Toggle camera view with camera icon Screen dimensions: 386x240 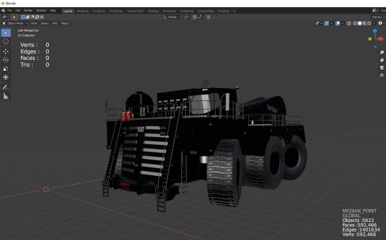coord(381,68)
